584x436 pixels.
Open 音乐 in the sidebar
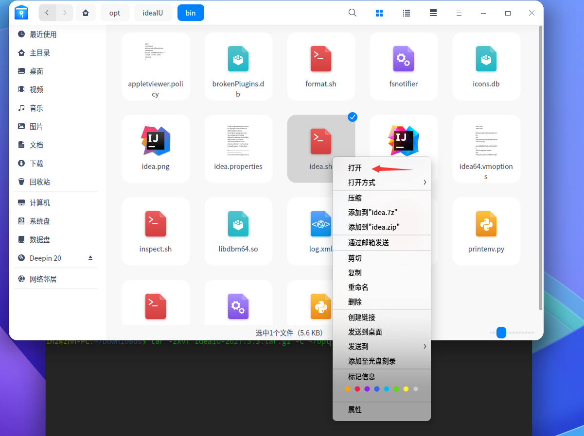(x=57, y=108)
